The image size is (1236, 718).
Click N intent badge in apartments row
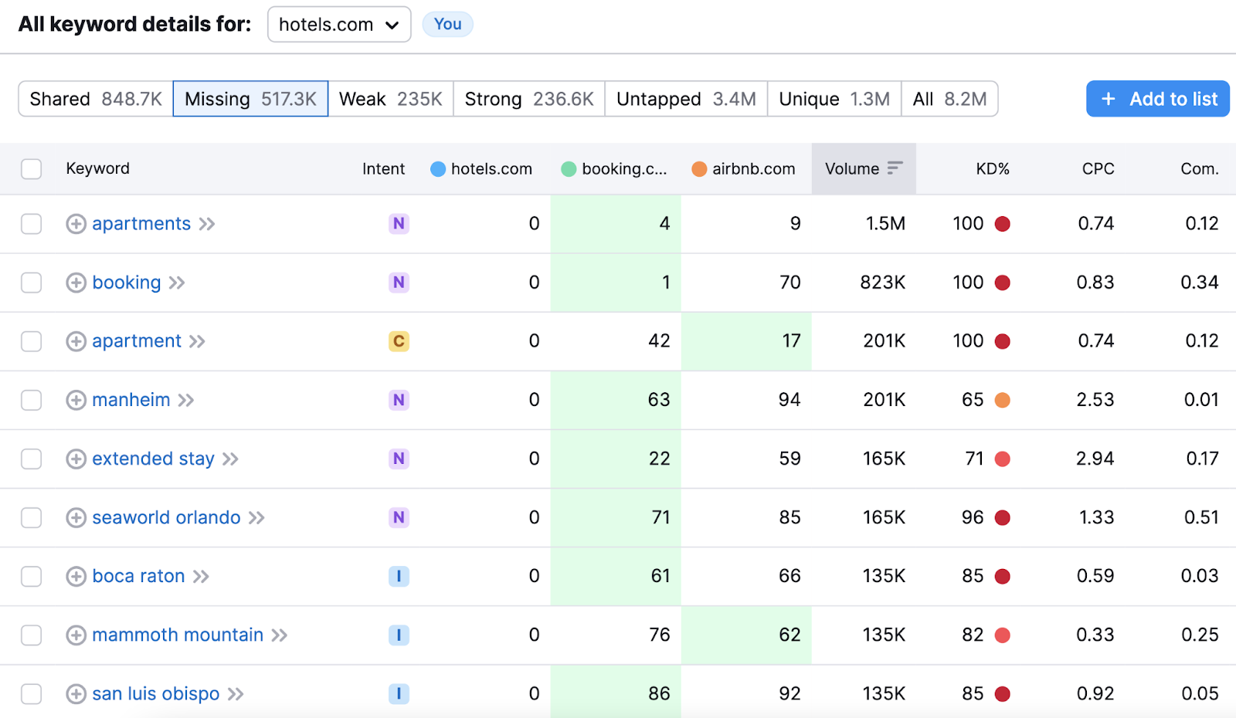click(x=399, y=224)
